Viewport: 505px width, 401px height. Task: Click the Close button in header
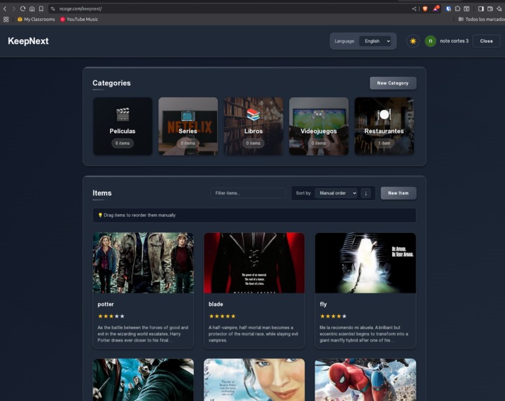pyautogui.click(x=486, y=41)
